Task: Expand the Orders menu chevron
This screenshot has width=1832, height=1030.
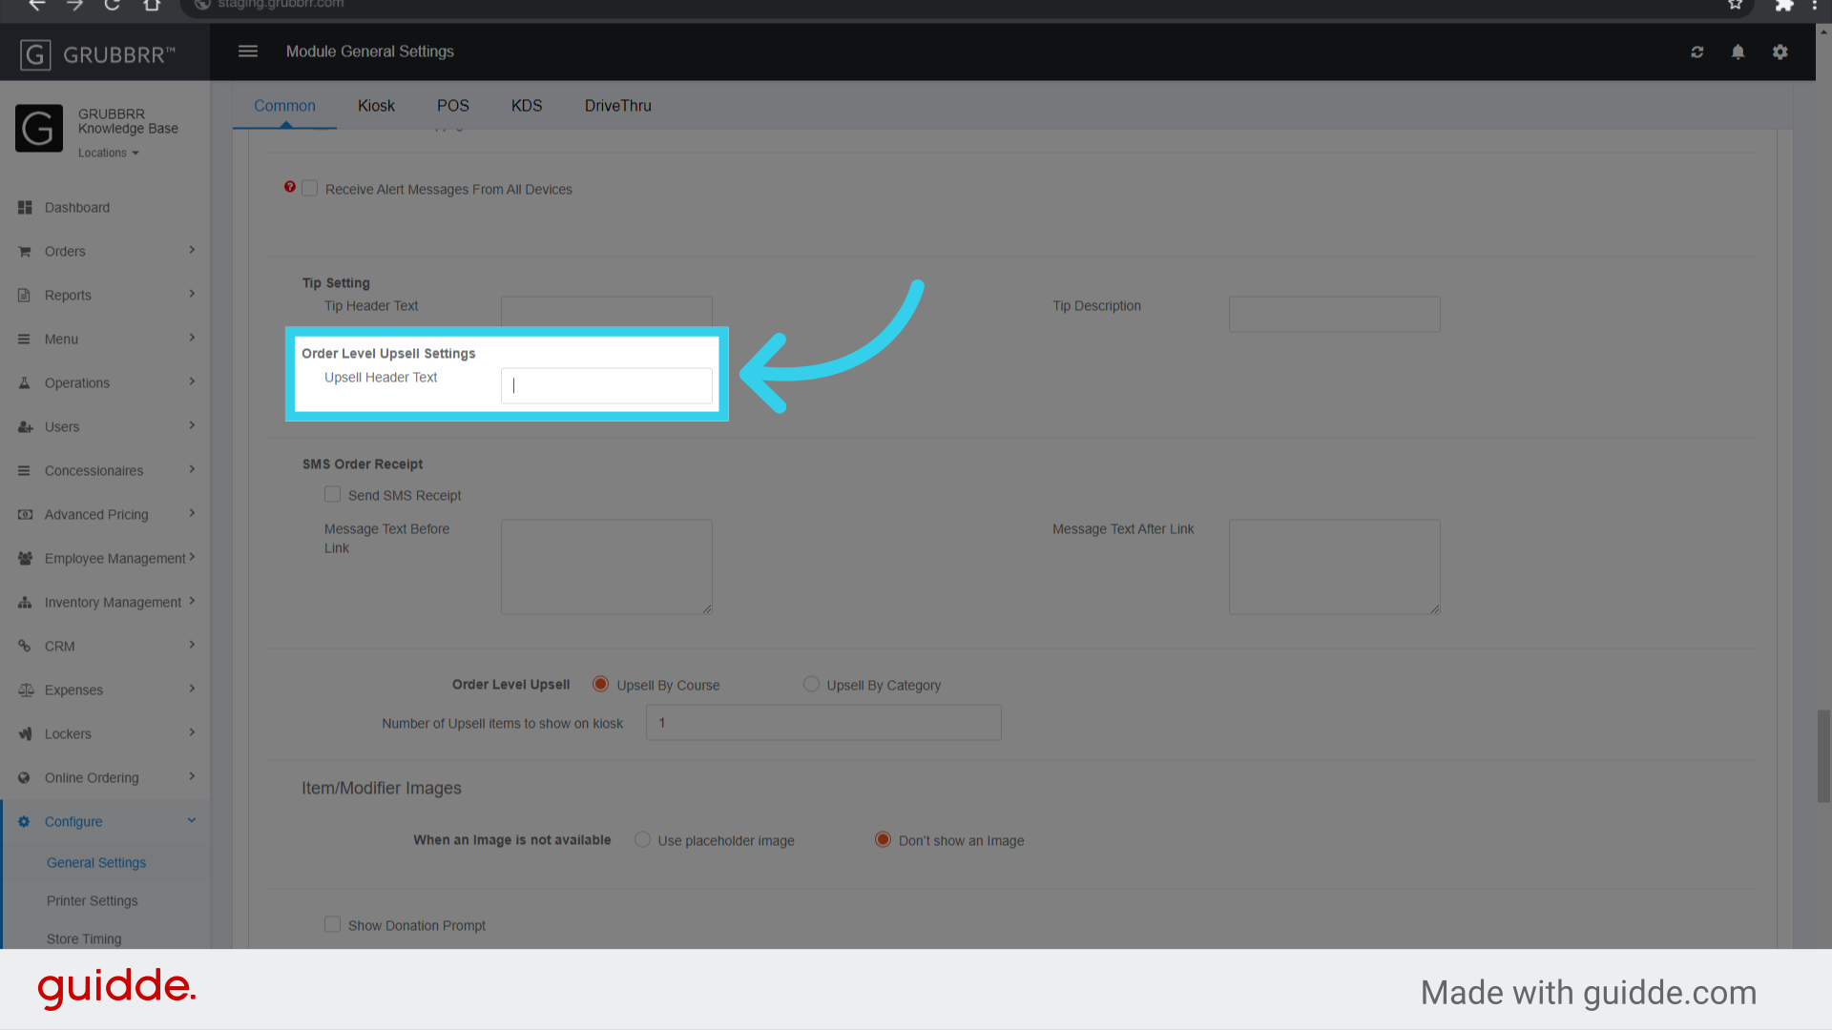Action: coord(192,251)
